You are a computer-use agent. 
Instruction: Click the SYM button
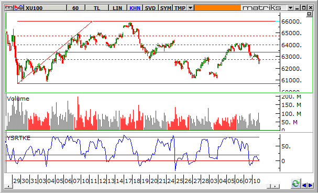point(166,8)
